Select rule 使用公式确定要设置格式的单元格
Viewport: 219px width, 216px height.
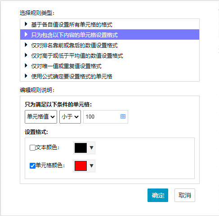coord(110,76)
